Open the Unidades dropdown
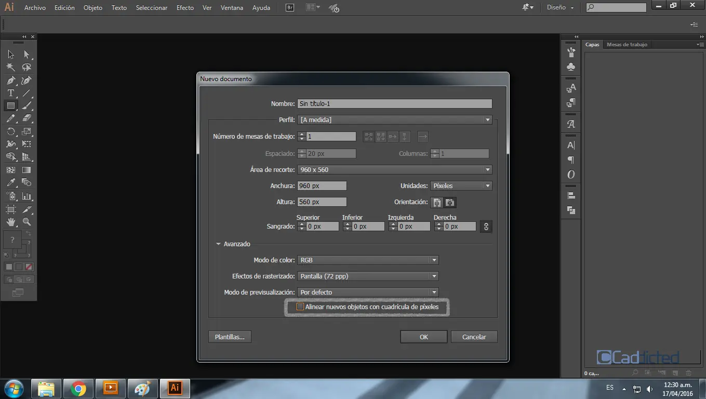 (461, 185)
